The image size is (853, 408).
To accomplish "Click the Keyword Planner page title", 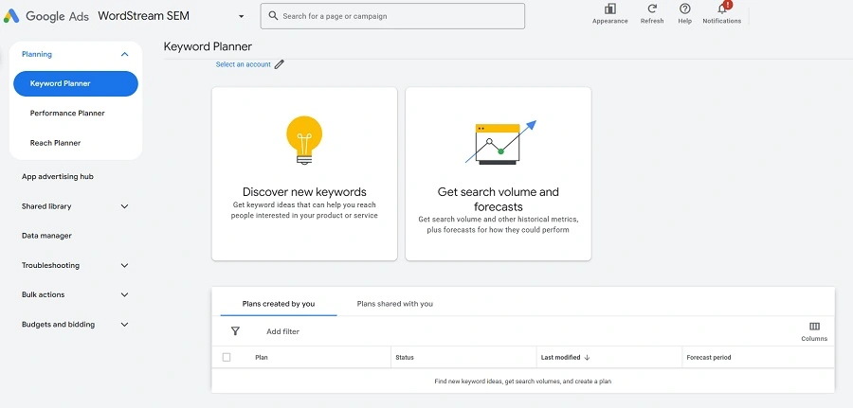I will point(208,46).
